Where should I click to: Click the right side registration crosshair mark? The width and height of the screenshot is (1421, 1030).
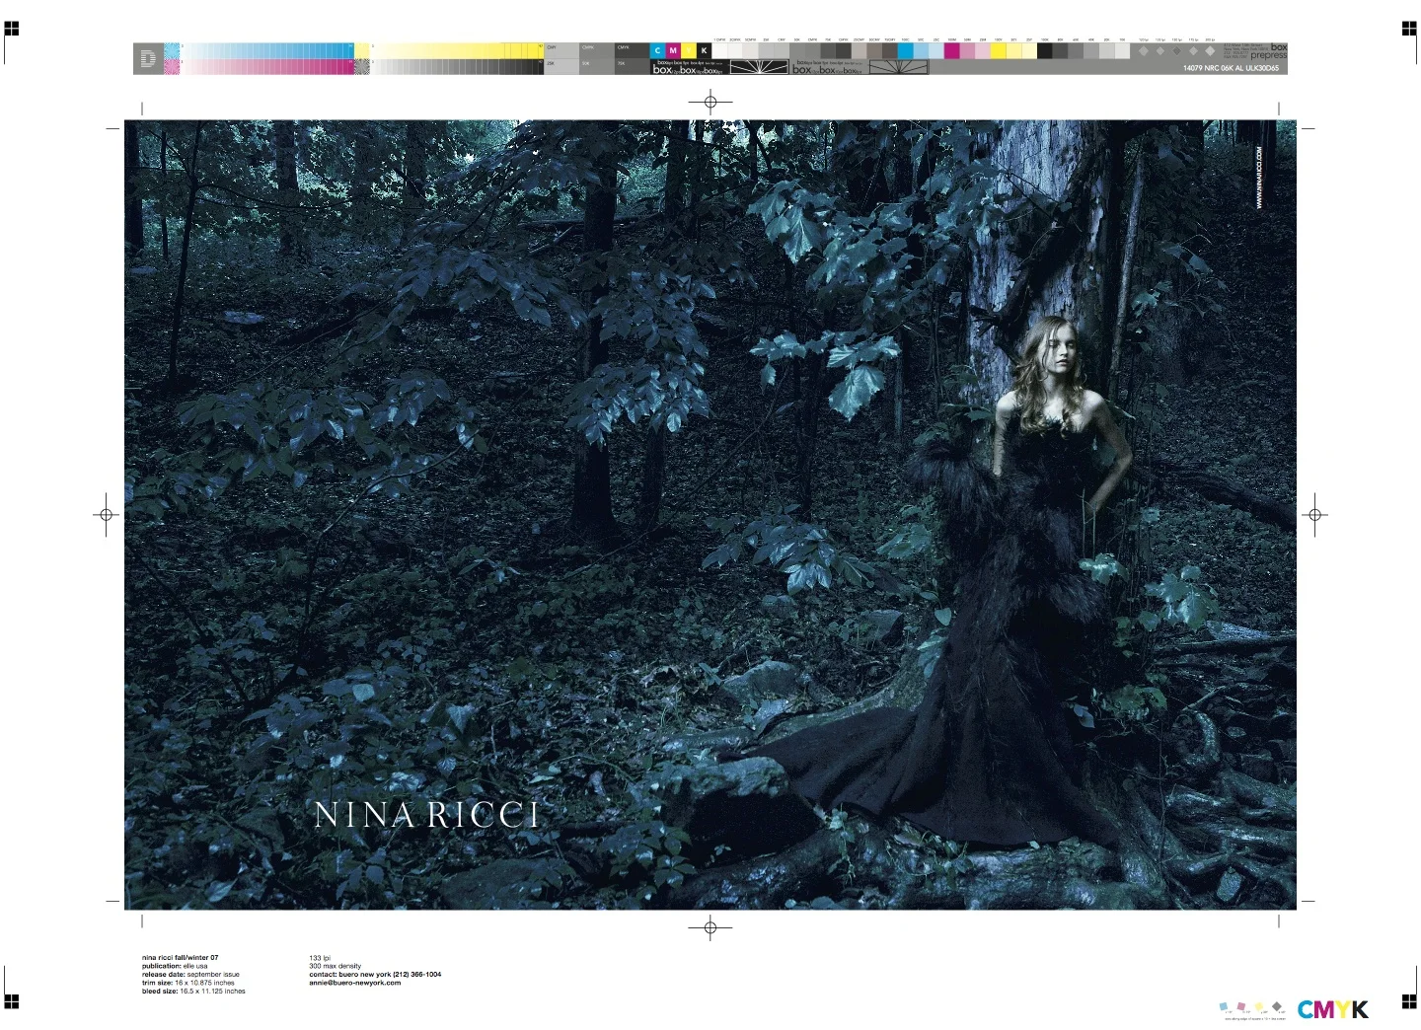(x=1313, y=515)
